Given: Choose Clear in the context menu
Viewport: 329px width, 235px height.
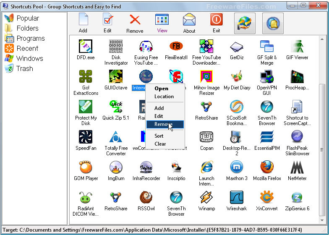Looking at the screenshot, I should 165,144.
